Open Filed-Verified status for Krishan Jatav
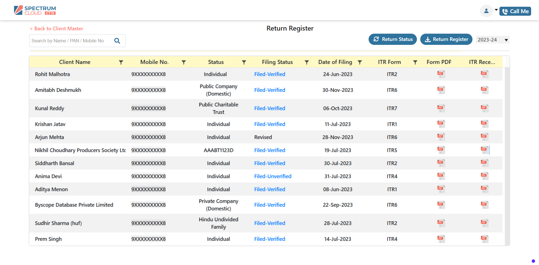 tap(269, 124)
